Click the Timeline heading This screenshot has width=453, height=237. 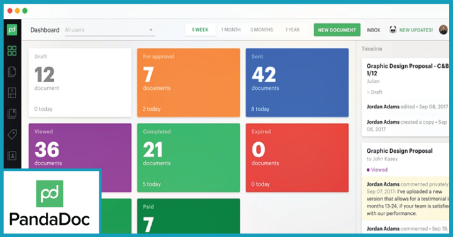click(372, 49)
